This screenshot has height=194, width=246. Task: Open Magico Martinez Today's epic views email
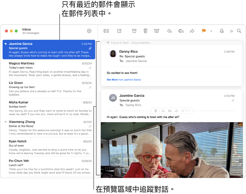coord(49,69)
